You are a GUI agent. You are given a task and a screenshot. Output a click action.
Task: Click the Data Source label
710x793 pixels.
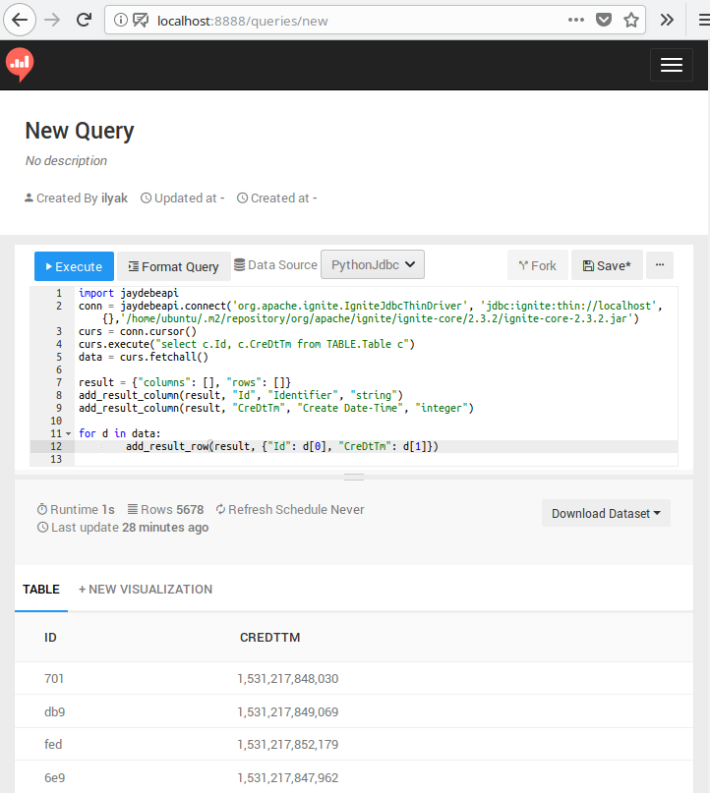pyautogui.click(x=275, y=264)
